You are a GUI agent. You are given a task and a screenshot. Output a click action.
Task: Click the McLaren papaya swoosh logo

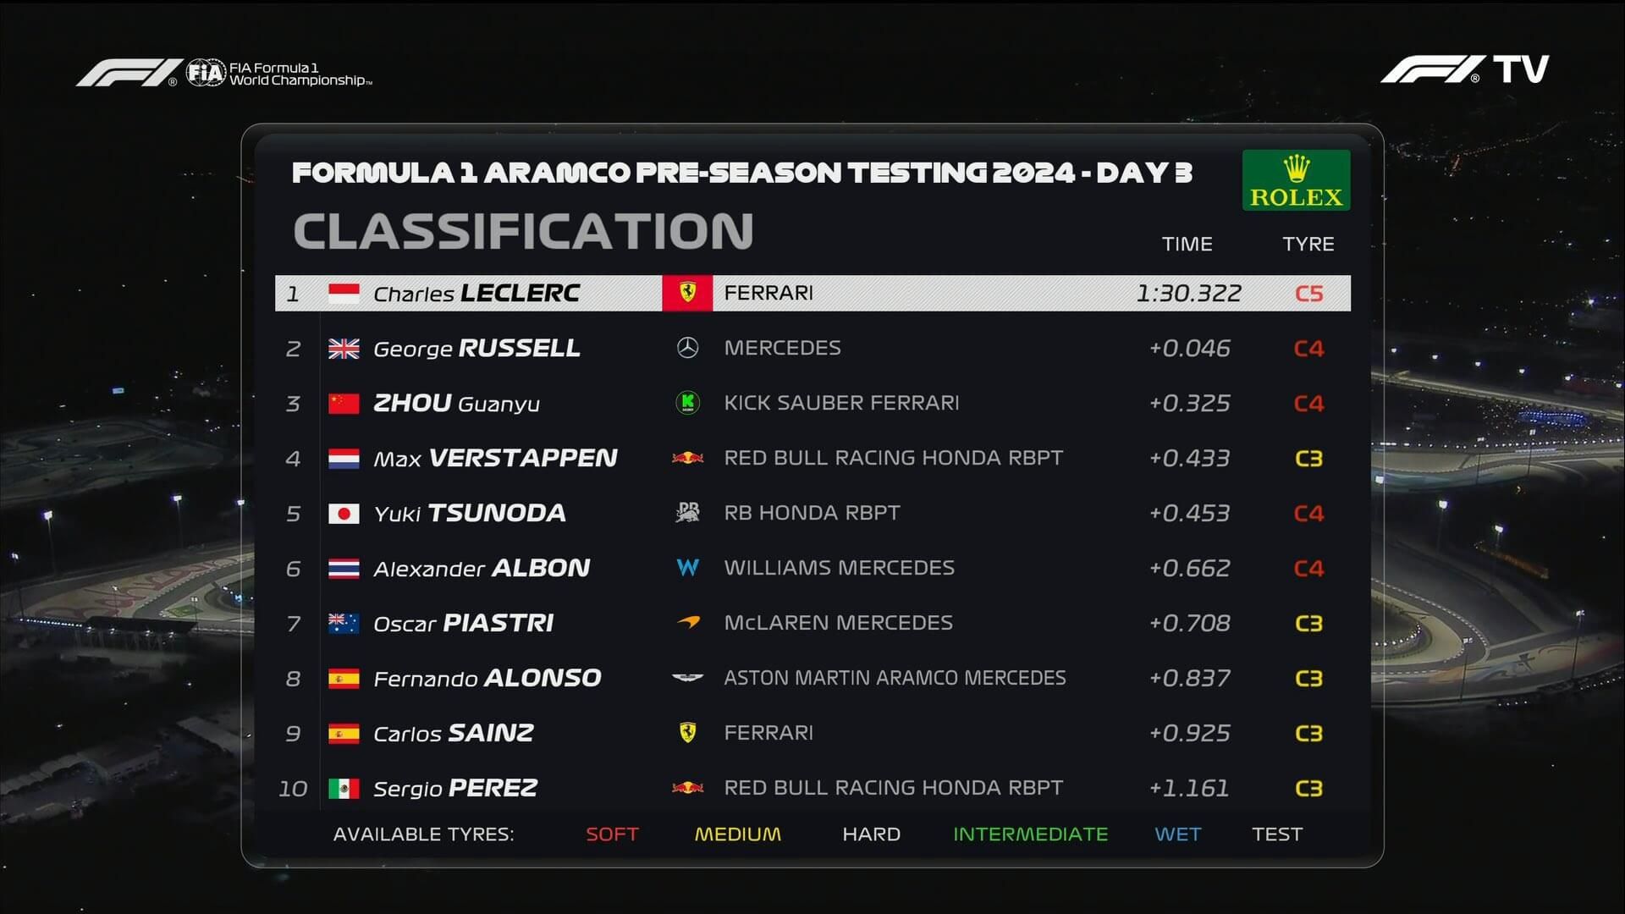pyautogui.click(x=687, y=623)
